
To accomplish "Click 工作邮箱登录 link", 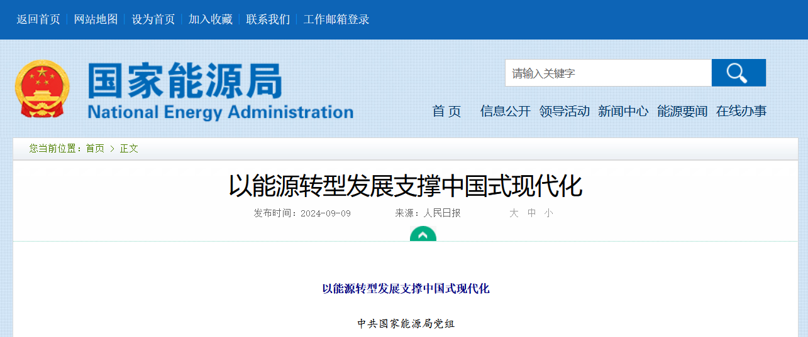I will (x=336, y=19).
